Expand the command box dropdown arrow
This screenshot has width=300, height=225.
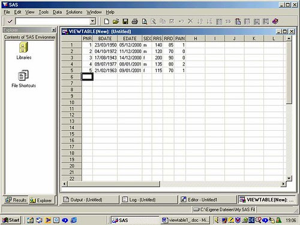(x=92, y=21)
